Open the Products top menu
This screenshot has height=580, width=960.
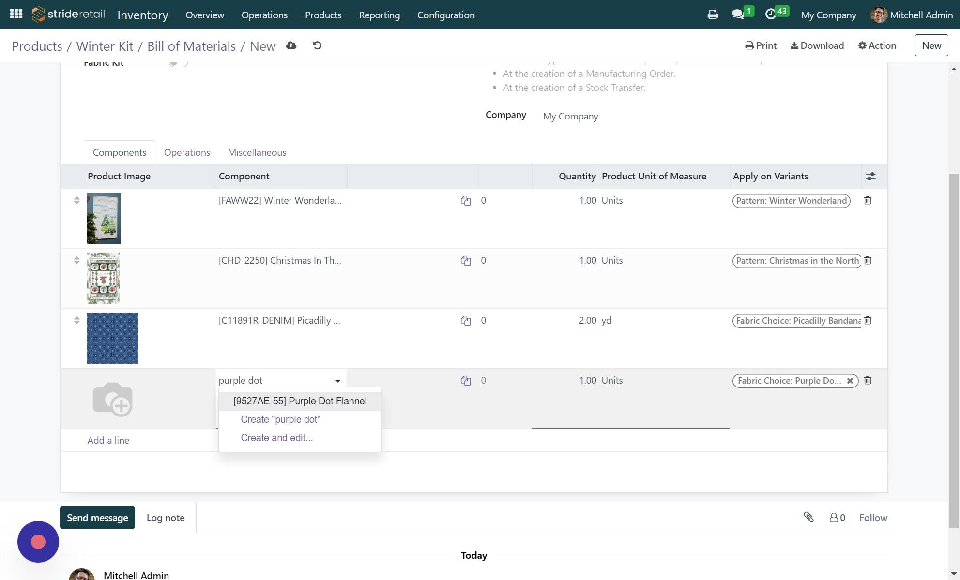[323, 15]
